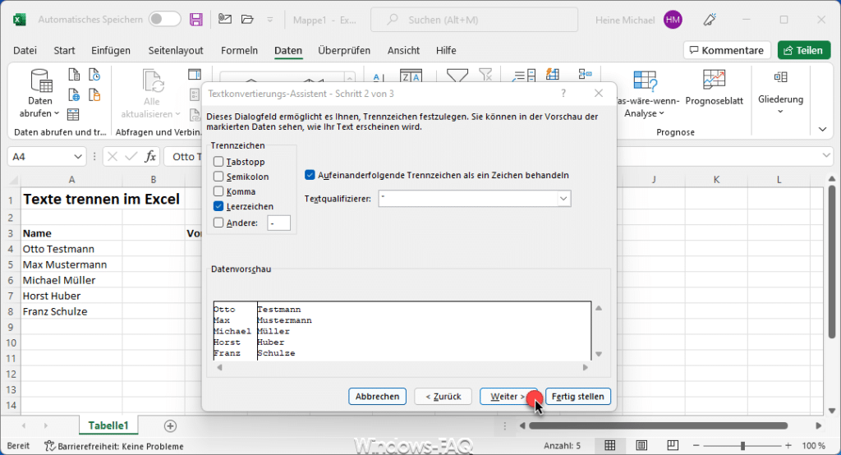Click the Suchen search box
The height and width of the screenshot is (455, 841).
[x=475, y=20]
